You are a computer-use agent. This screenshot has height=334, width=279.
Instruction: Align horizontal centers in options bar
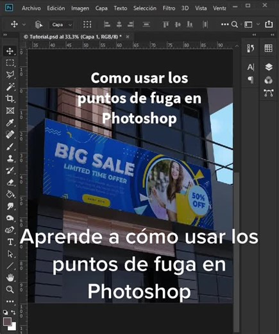click(119, 24)
